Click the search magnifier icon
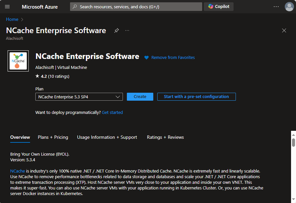 [x=75, y=7]
